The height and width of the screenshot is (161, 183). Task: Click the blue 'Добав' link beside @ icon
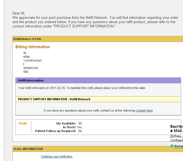click(x=178, y=146)
